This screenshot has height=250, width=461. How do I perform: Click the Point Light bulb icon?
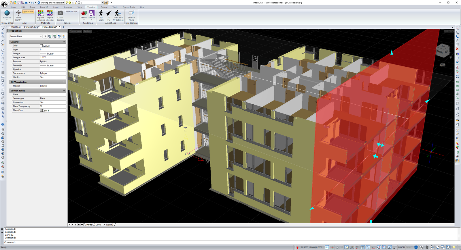(18, 13)
